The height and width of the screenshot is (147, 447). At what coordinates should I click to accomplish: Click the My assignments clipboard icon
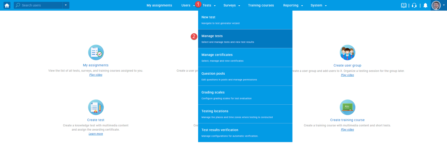pyautogui.click(x=96, y=52)
